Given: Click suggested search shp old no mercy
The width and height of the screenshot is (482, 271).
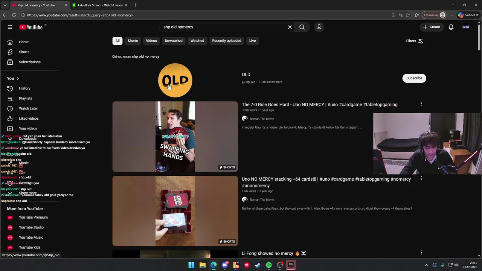Looking at the screenshot, I should 146,56.
